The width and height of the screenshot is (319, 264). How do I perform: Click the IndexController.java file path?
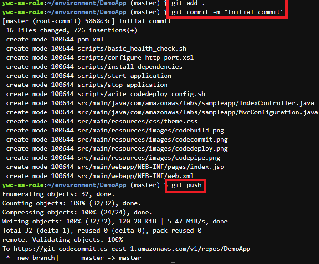(x=196, y=103)
